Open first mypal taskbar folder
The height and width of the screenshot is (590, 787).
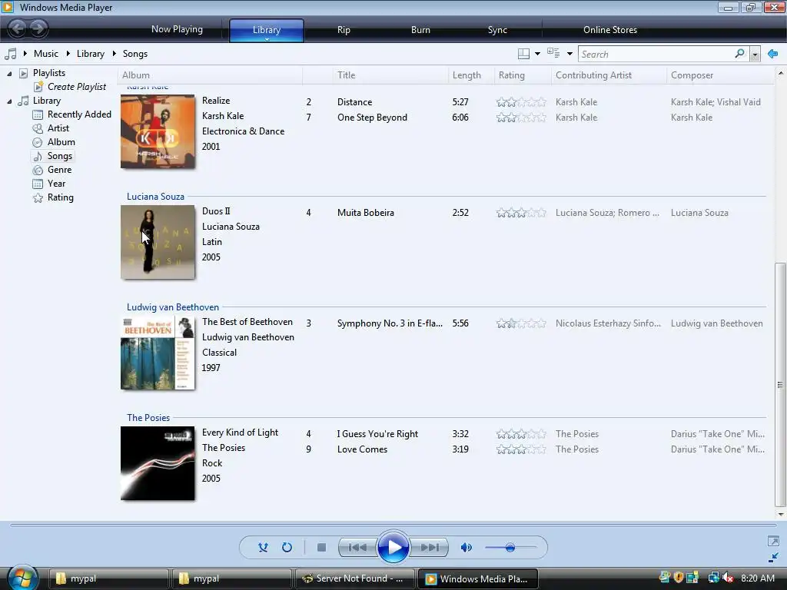(108, 578)
